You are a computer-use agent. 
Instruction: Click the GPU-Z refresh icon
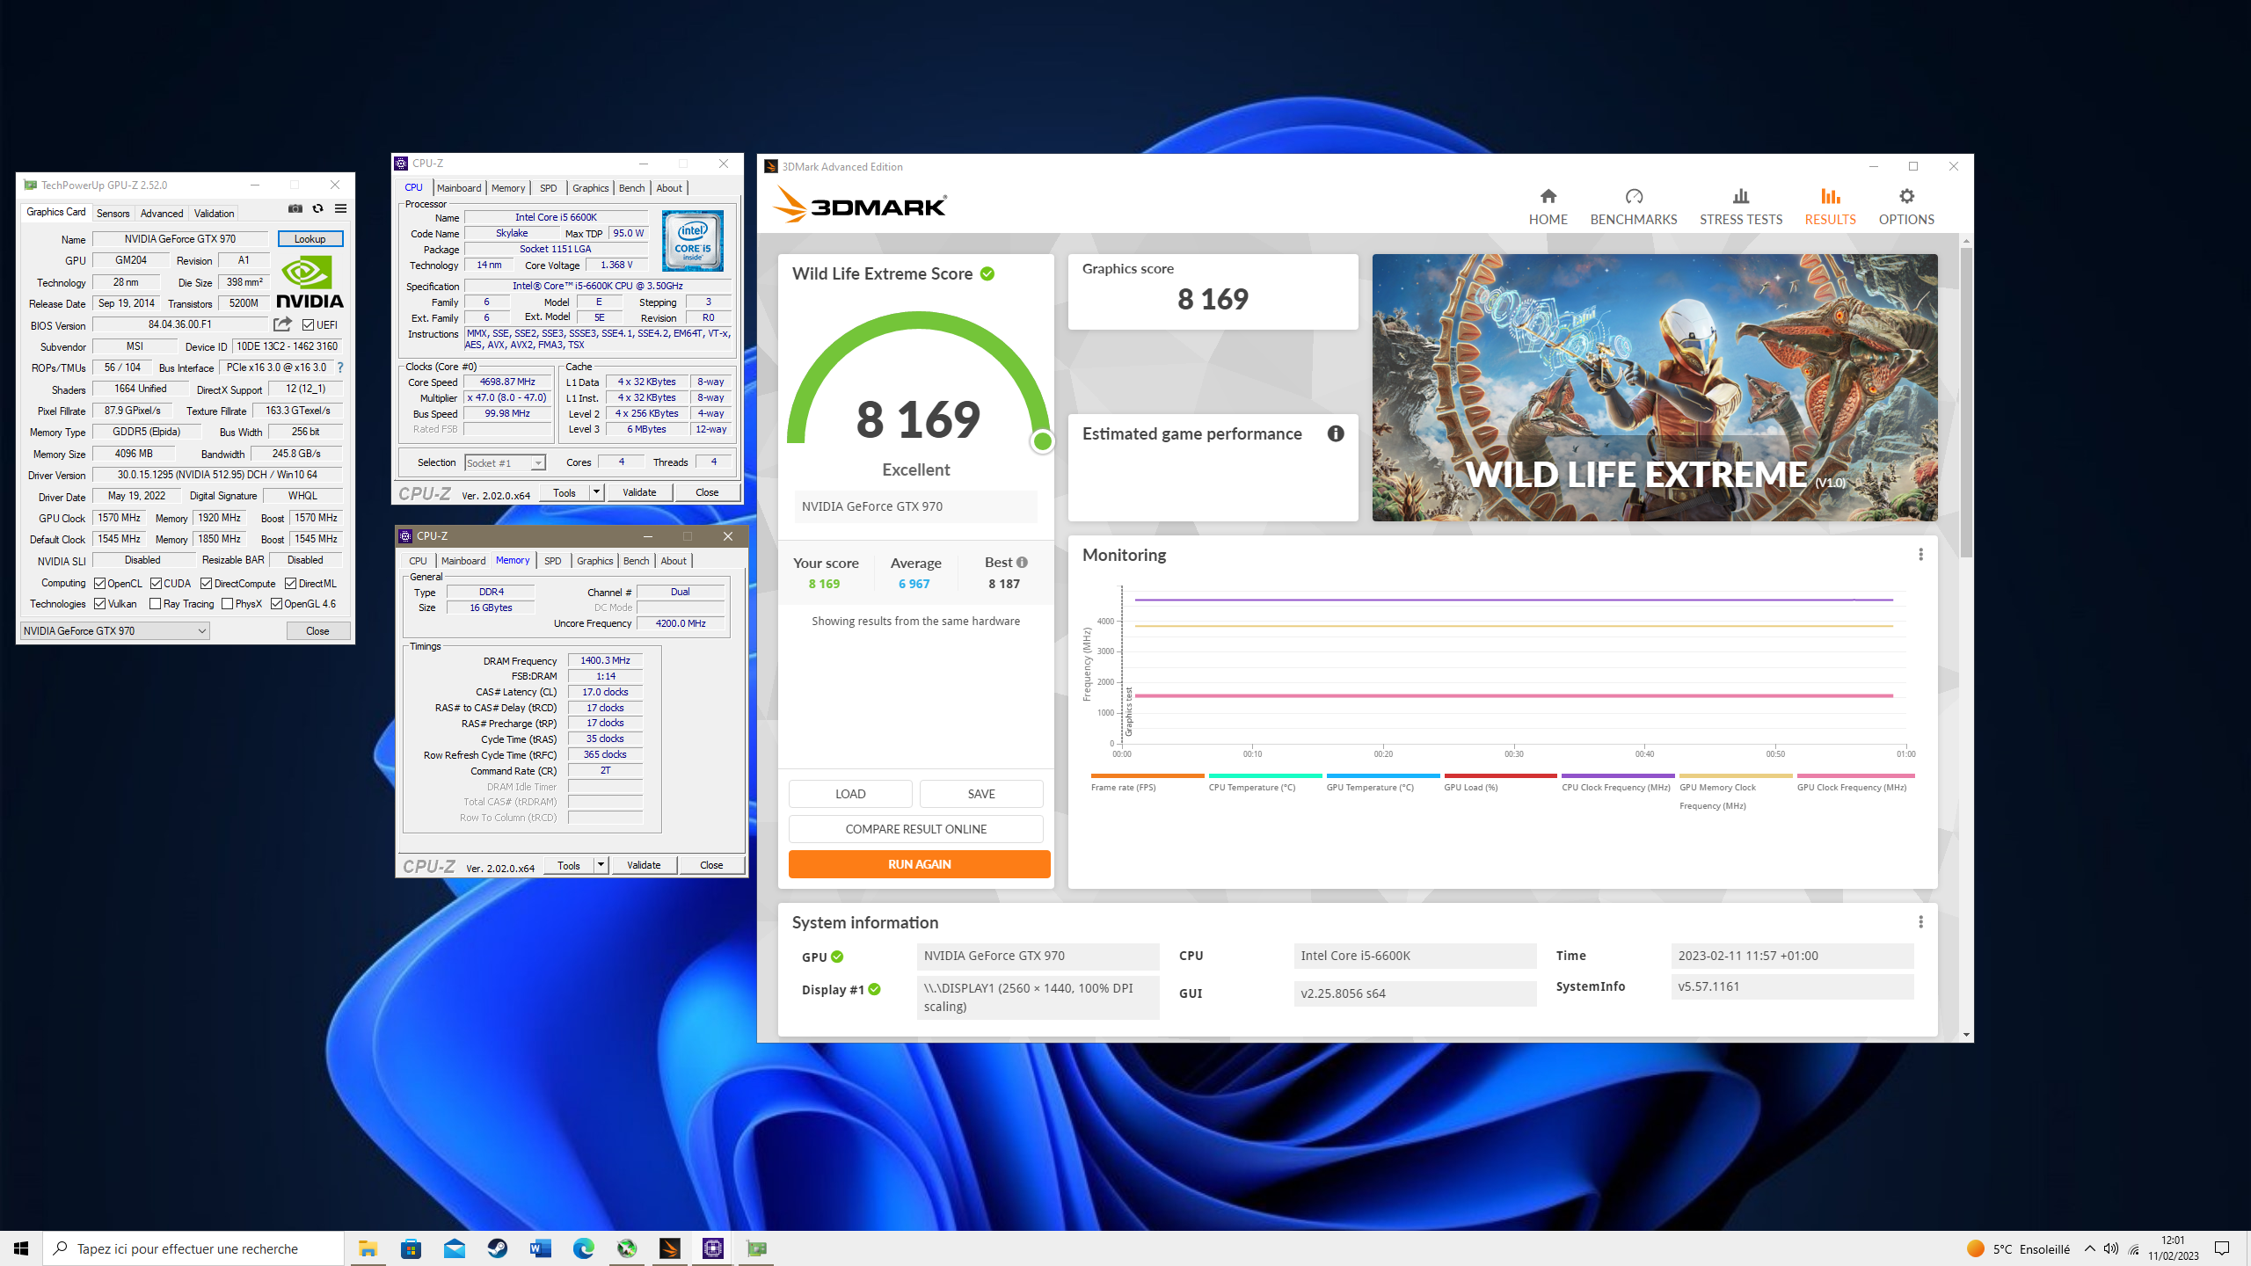pyautogui.click(x=318, y=209)
